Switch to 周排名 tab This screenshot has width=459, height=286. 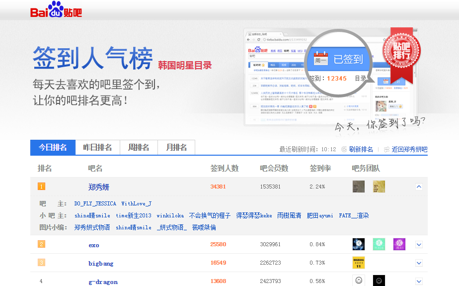tap(139, 147)
